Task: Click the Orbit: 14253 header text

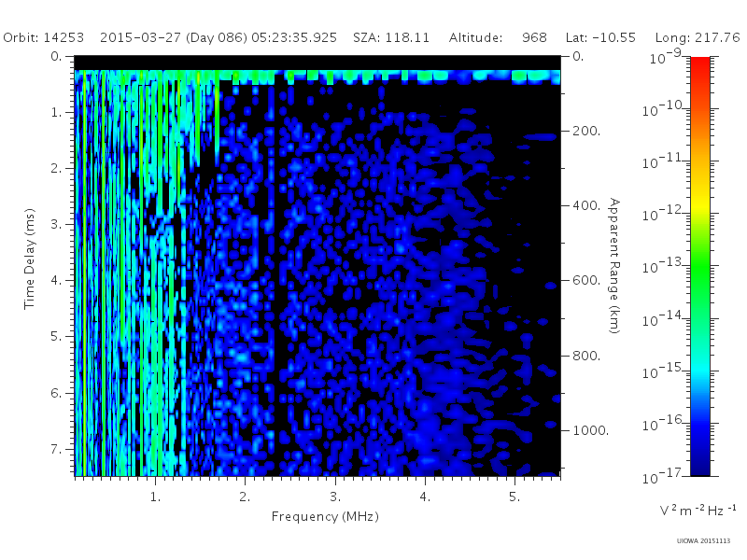Action: click(x=43, y=37)
